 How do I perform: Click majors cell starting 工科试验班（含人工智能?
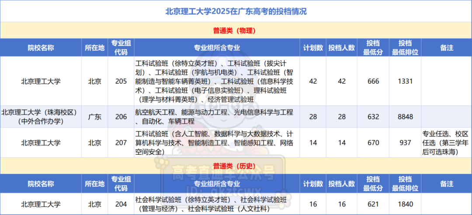tap(217, 143)
